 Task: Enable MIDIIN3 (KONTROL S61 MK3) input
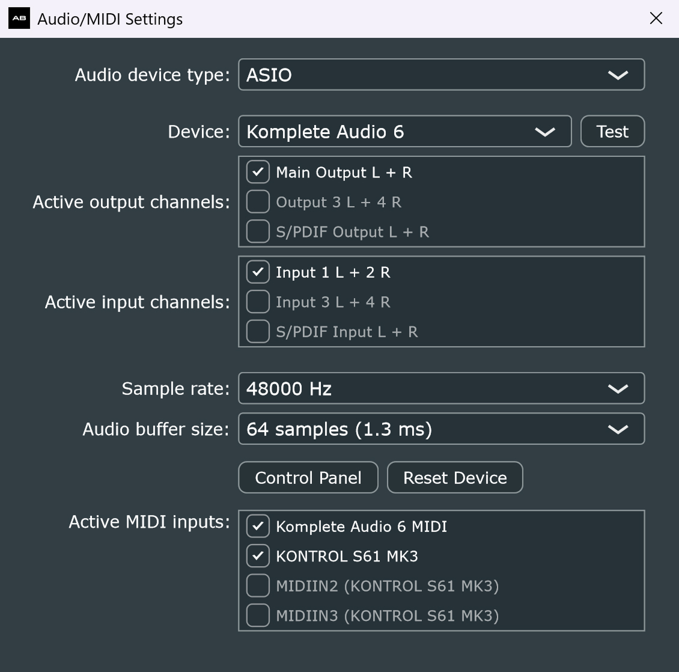[x=258, y=615]
